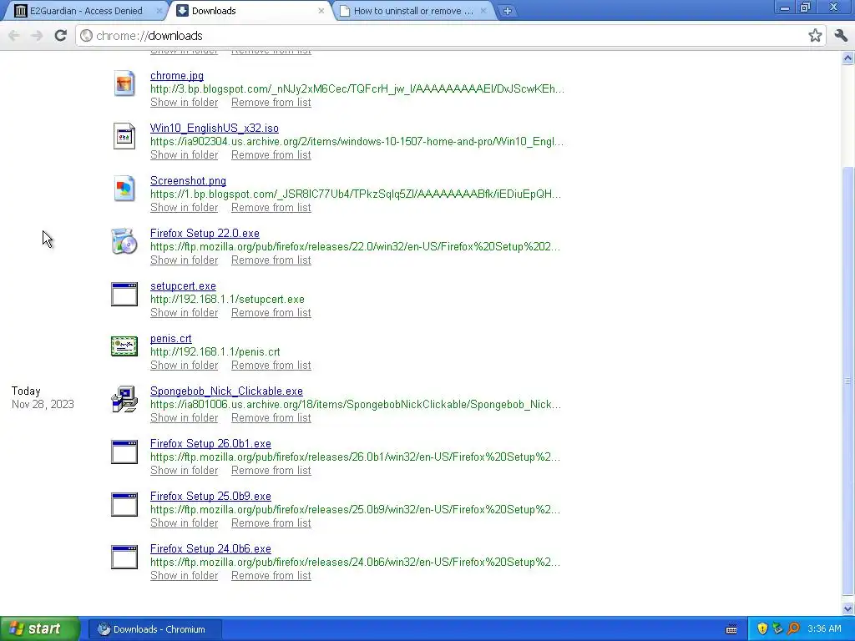Click the keyboard icon in the taskbar
This screenshot has height=641, width=855.
tap(731, 629)
